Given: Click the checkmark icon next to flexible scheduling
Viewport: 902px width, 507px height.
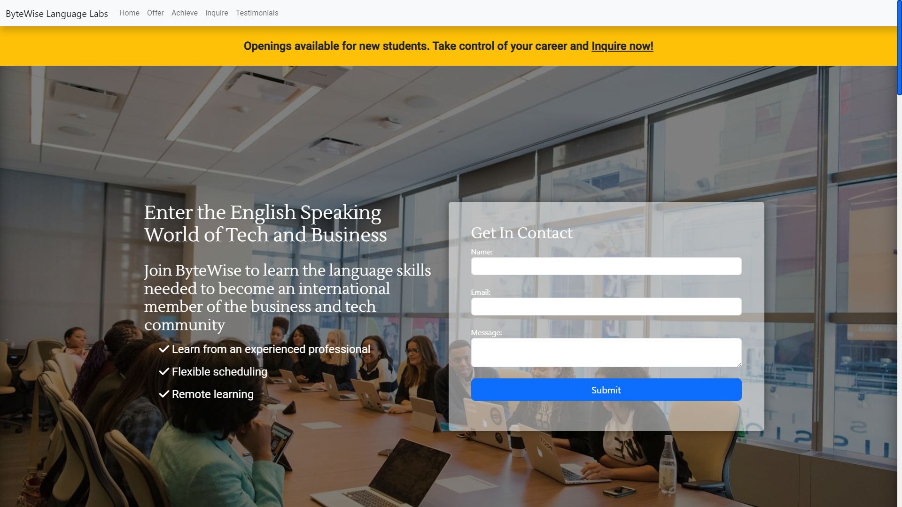Looking at the screenshot, I should [x=163, y=371].
